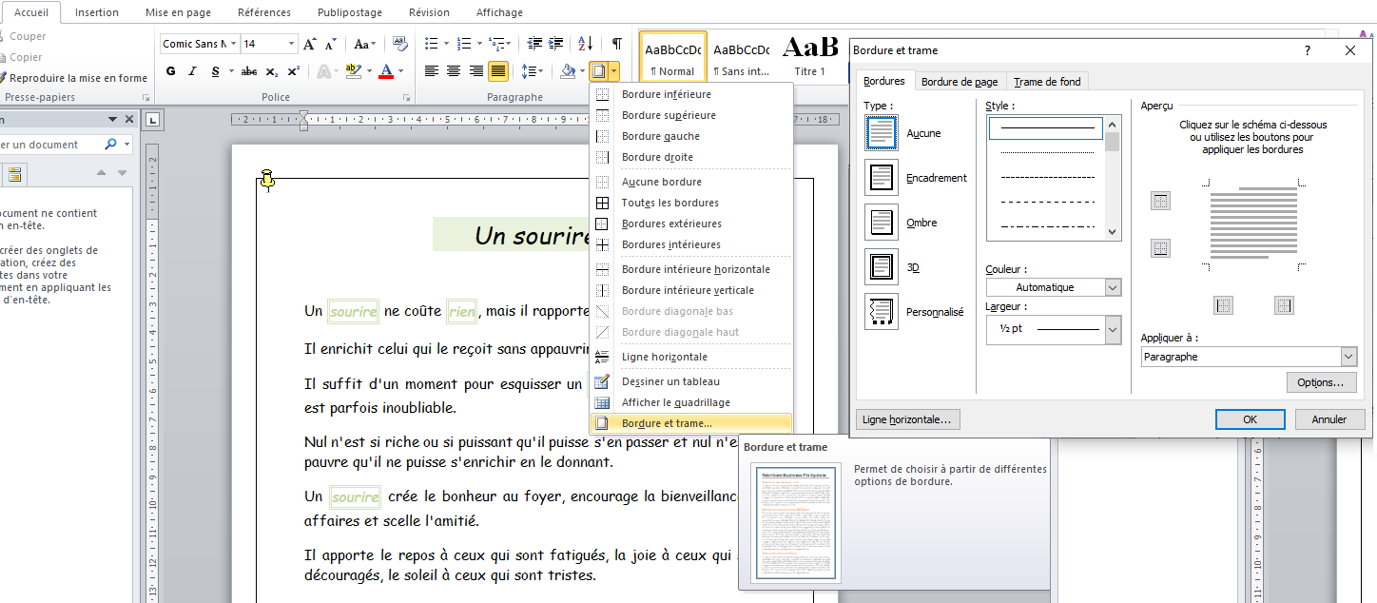This screenshot has width=1377, height=603.
Task: Apply superscript formatting
Action: (294, 71)
